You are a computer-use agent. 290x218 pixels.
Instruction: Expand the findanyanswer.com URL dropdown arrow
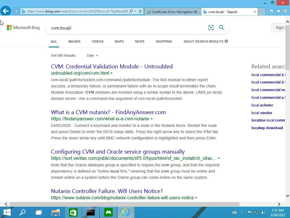click(x=152, y=119)
